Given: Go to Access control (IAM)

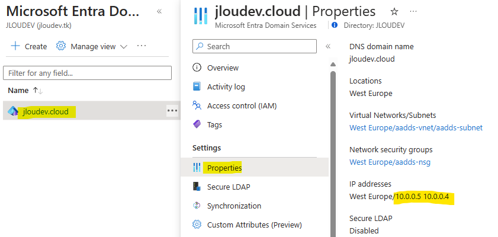Looking at the screenshot, I should [242, 106].
